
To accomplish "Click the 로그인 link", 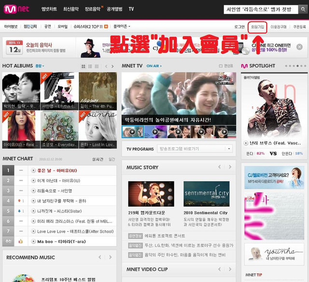I will 239,27.
